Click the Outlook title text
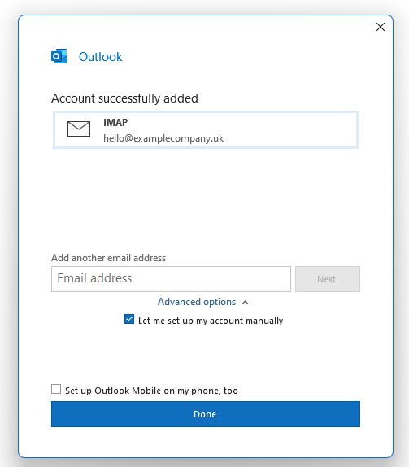The image size is (409, 467). 100,57
